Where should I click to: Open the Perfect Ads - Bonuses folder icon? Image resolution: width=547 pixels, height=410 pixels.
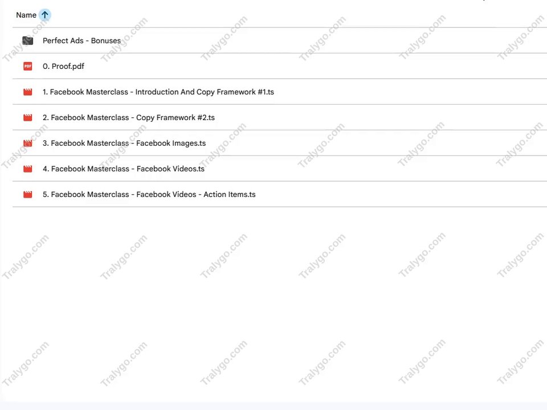coord(27,41)
